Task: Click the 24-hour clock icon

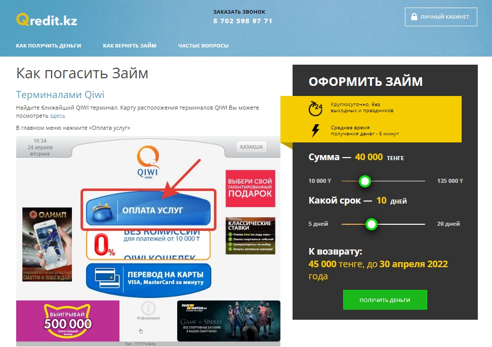Action: [x=315, y=109]
